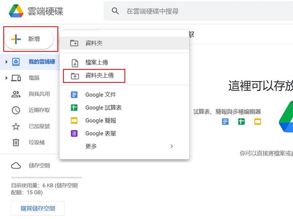Expand the 電腦 tree arrow
The height and width of the screenshot is (219, 293).
click(x=7, y=78)
